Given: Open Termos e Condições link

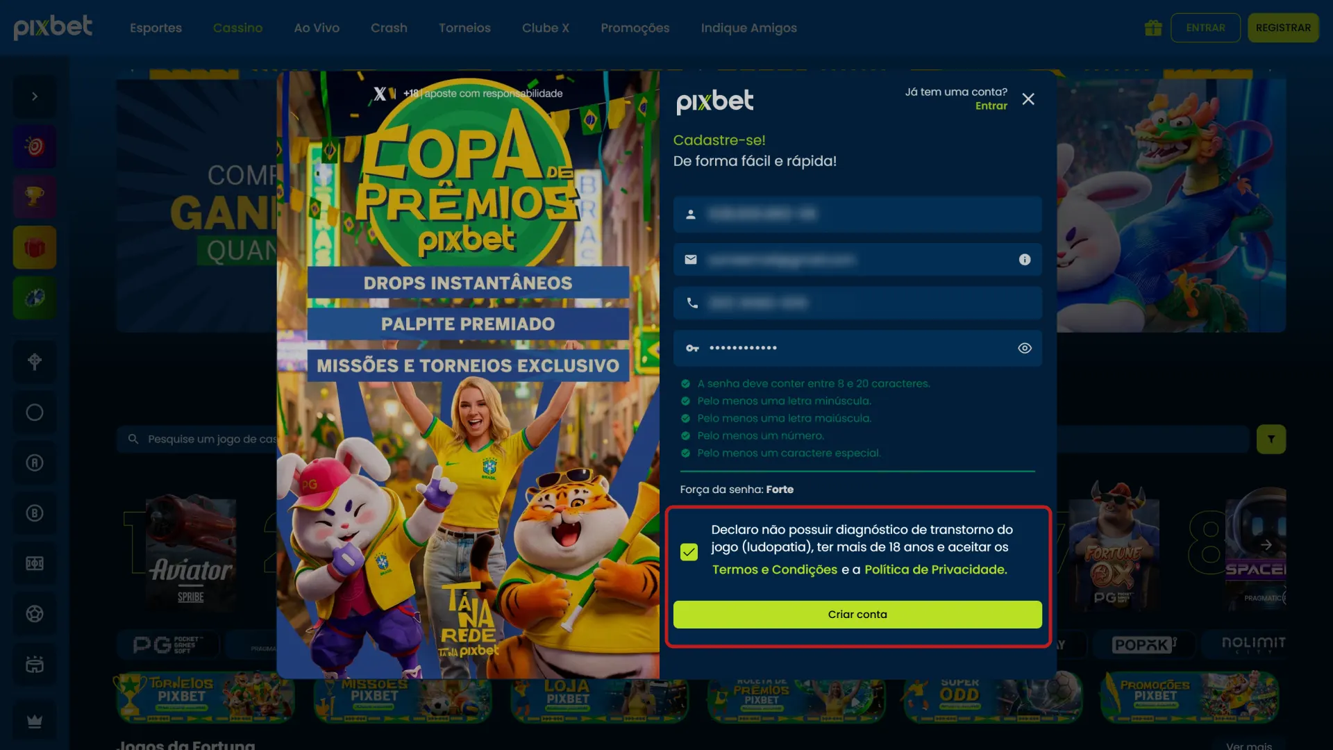Looking at the screenshot, I should [x=775, y=569].
